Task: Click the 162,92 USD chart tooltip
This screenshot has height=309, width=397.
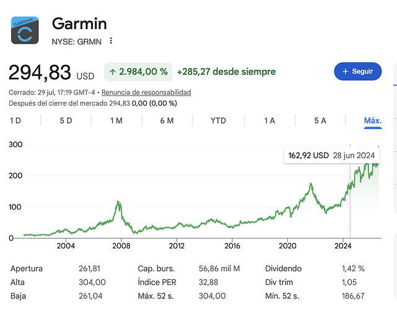Action: pos(332,155)
